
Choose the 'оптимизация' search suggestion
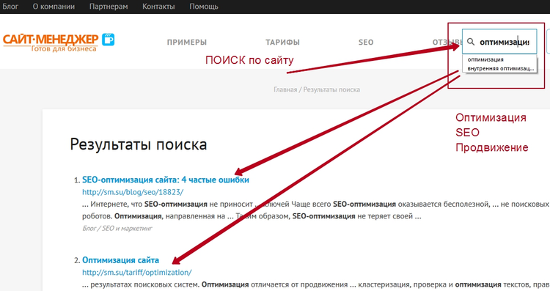485,59
